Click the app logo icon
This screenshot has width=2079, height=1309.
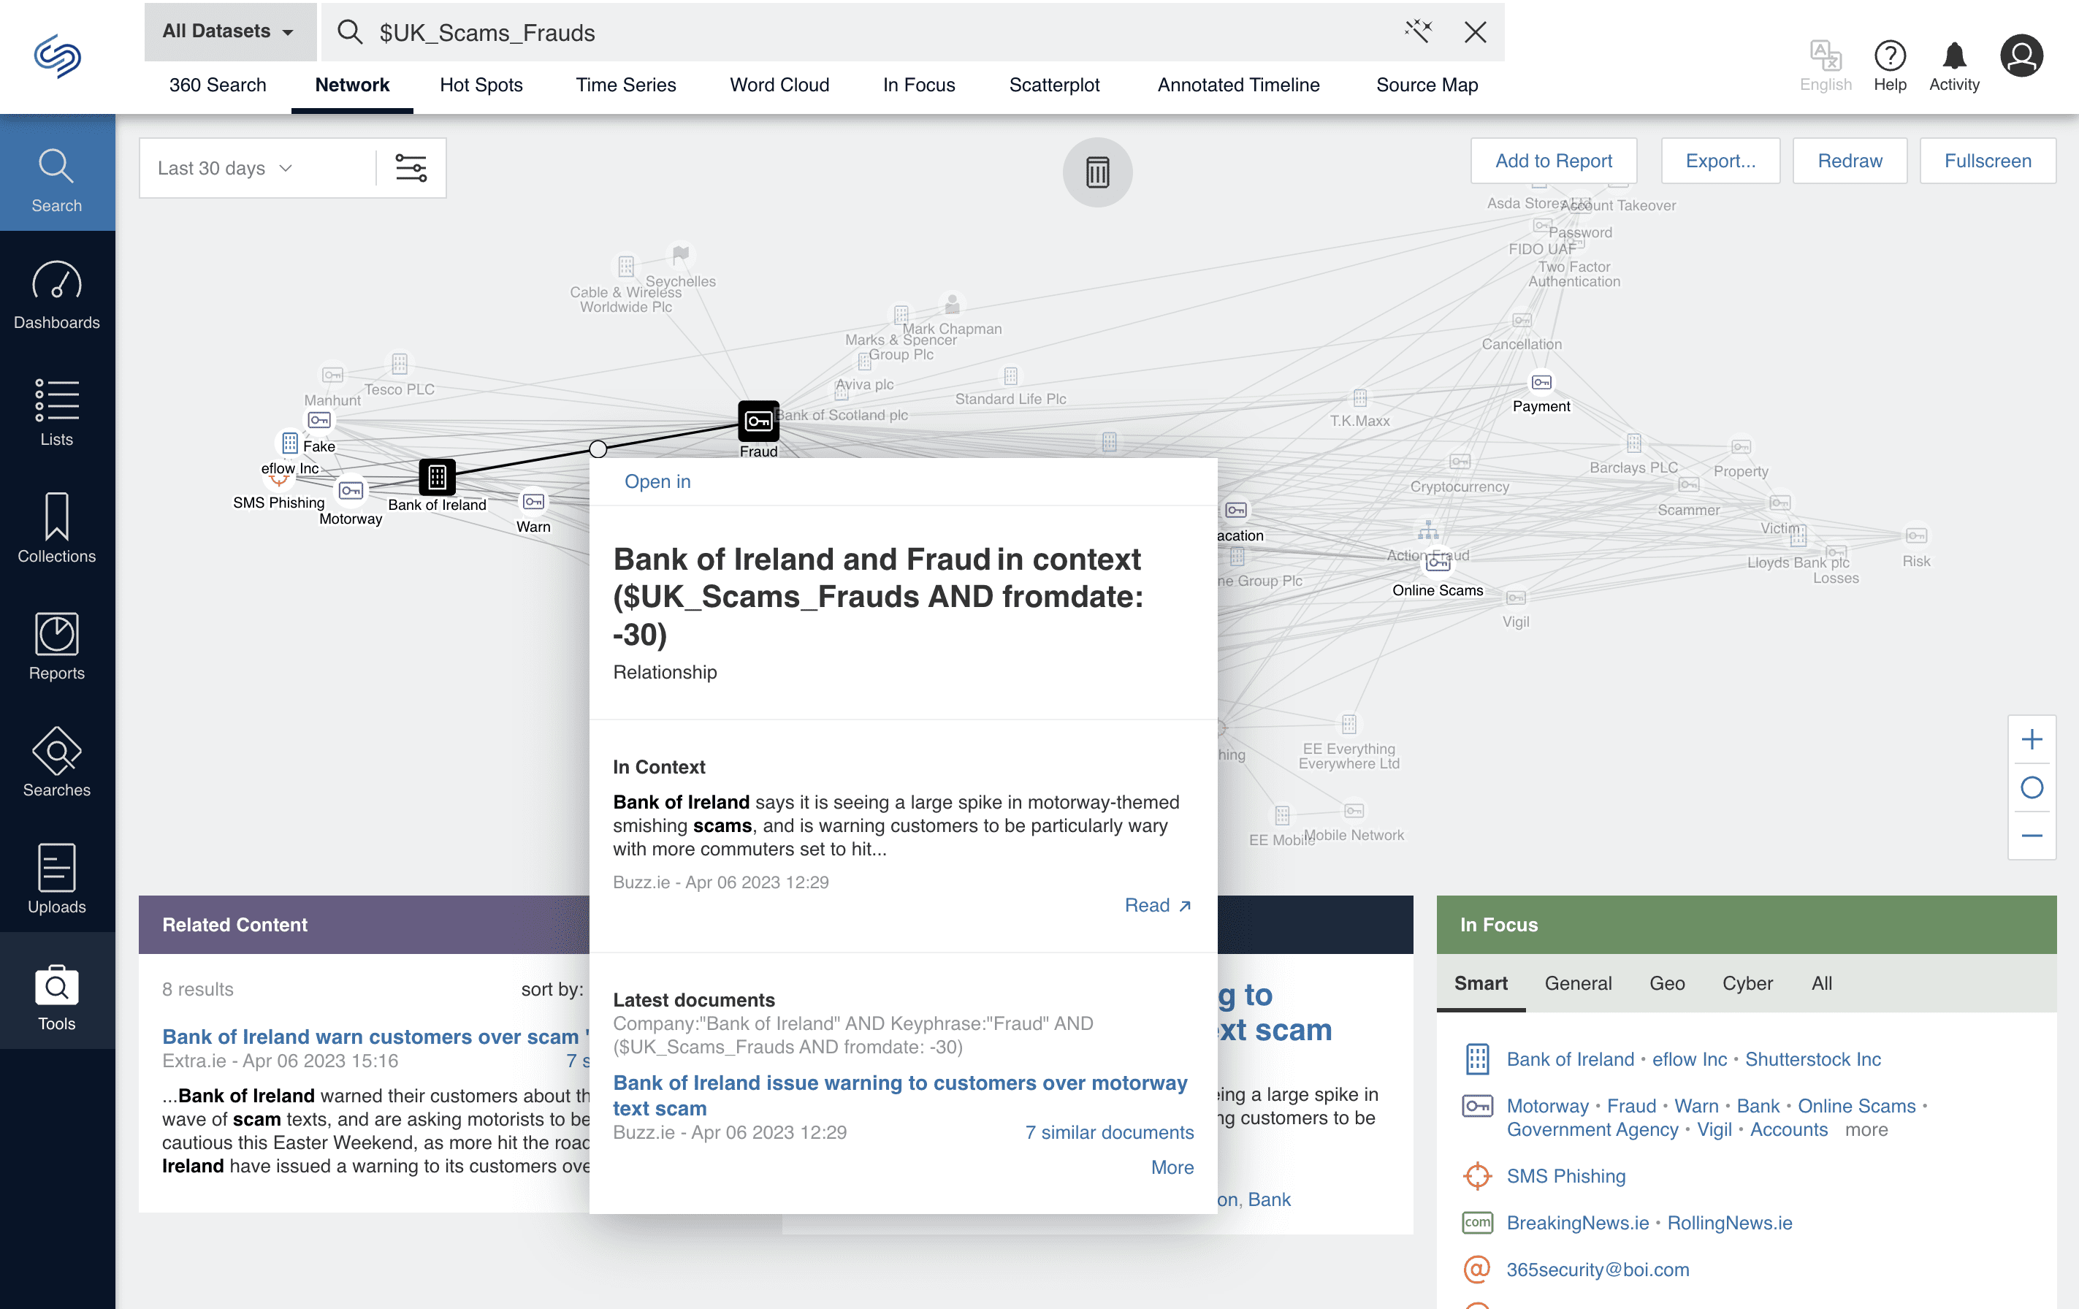click(x=57, y=57)
